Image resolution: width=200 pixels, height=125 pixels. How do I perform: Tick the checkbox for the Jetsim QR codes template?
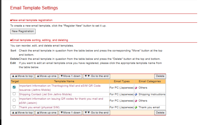(14, 101)
